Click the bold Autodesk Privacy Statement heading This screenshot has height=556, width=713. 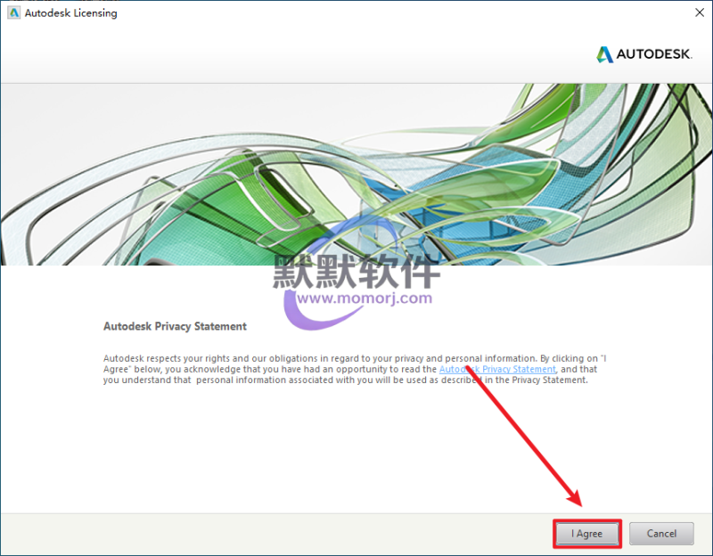click(175, 327)
